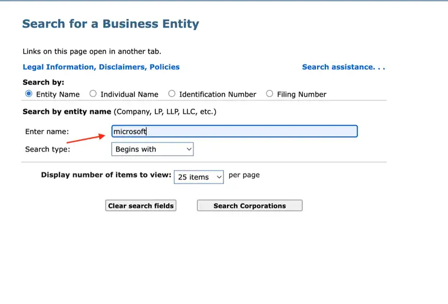Click the Clear search fields button

[141, 205]
